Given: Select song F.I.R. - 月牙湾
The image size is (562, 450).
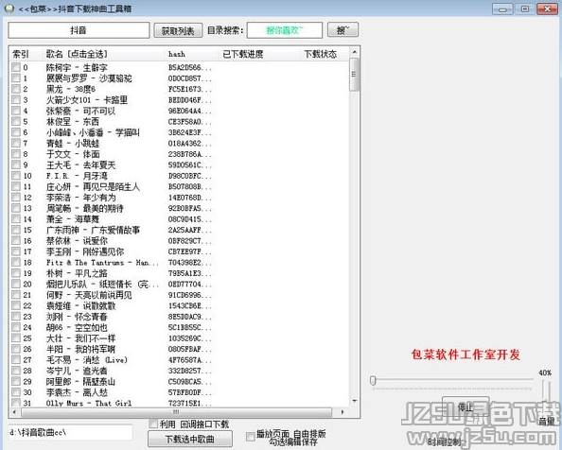Looking at the screenshot, I should coord(77,176).
